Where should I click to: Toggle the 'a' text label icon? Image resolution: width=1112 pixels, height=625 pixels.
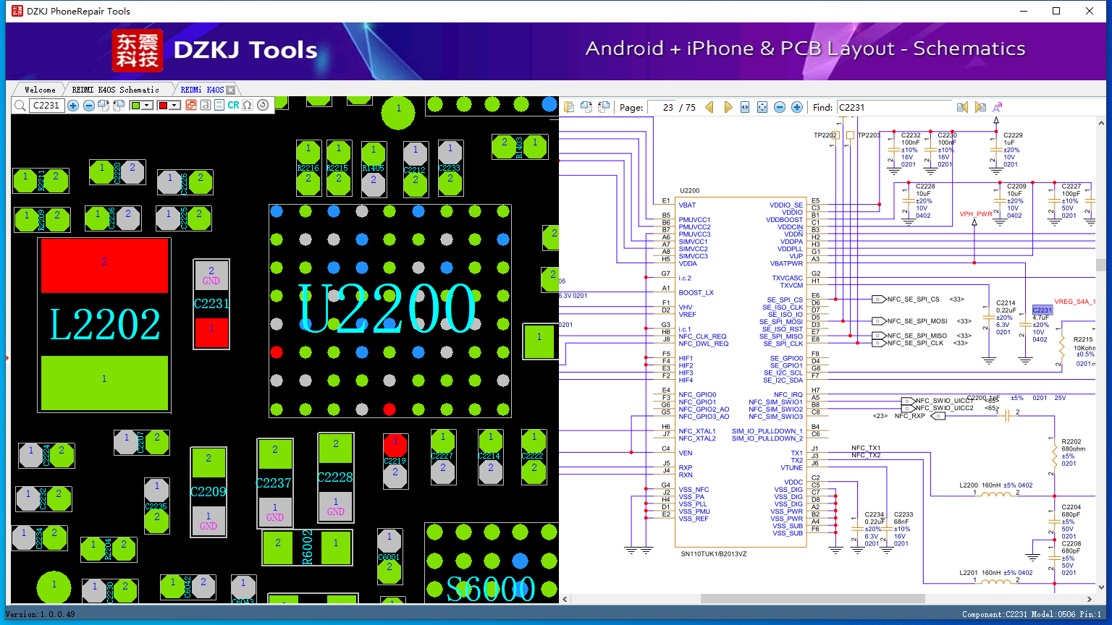pos(206,106)
